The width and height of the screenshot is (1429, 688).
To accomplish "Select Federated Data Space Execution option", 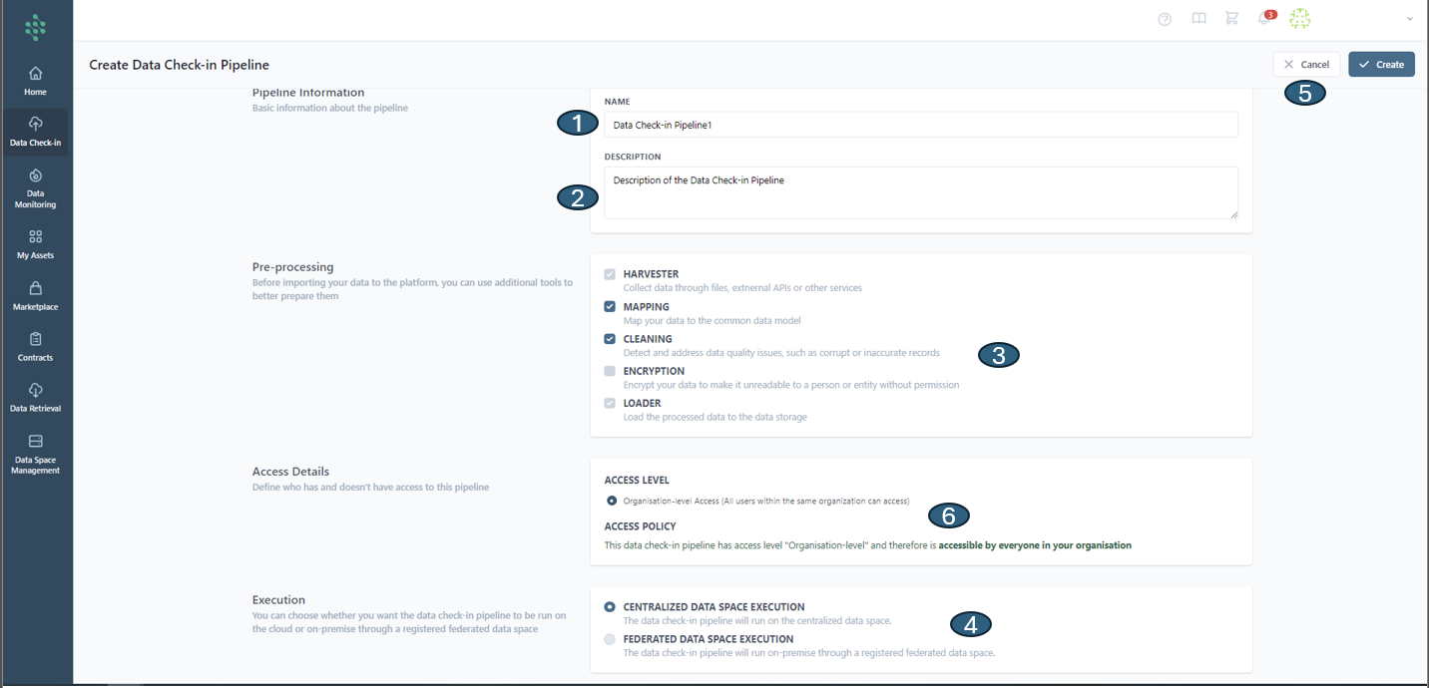I will coord(610,639).
